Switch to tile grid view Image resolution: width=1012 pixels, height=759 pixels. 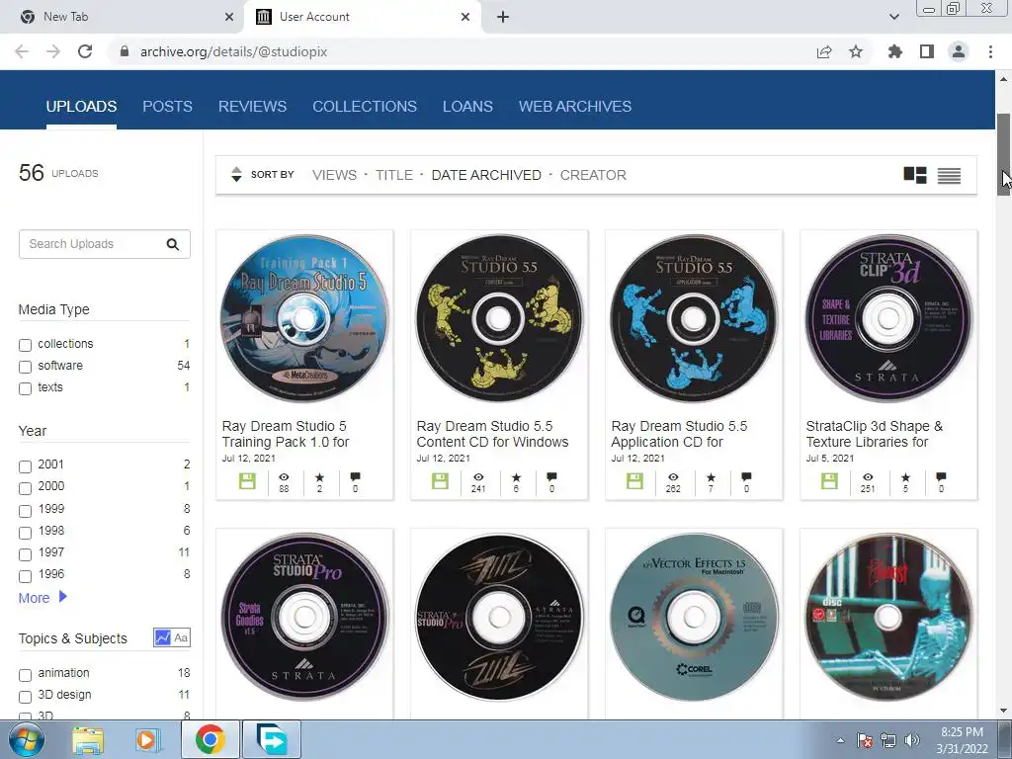(914, 175)
